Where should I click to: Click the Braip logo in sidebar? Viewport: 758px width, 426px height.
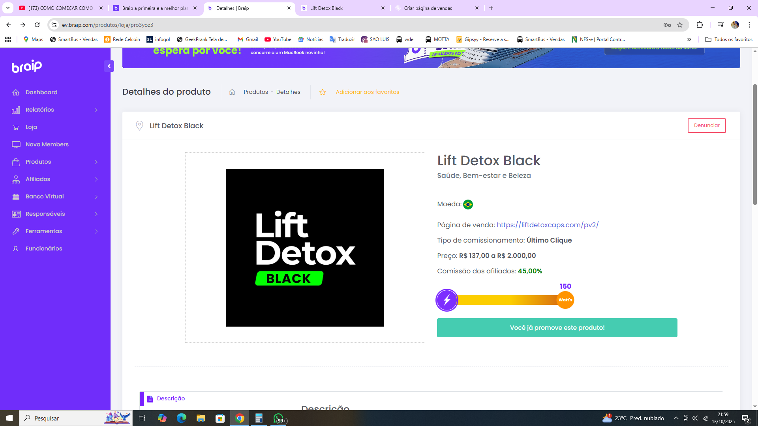pos(27,66)
